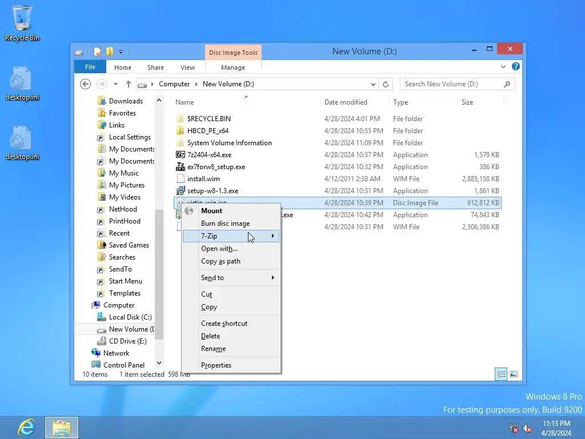The width and height of the screenshot is (585, 439).
Task: Click the Disc Image Tools contextual tab
Action: [x=233, y=53]
